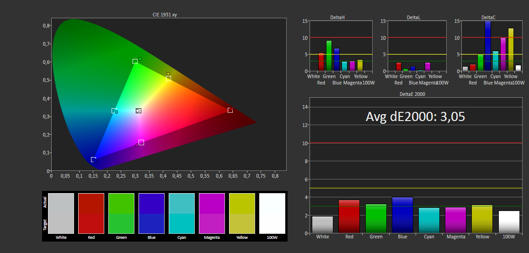Screen dimensions: 529x253
Task: Click the Actual half of Yellow swatch
Action: (x=242, y=203)
